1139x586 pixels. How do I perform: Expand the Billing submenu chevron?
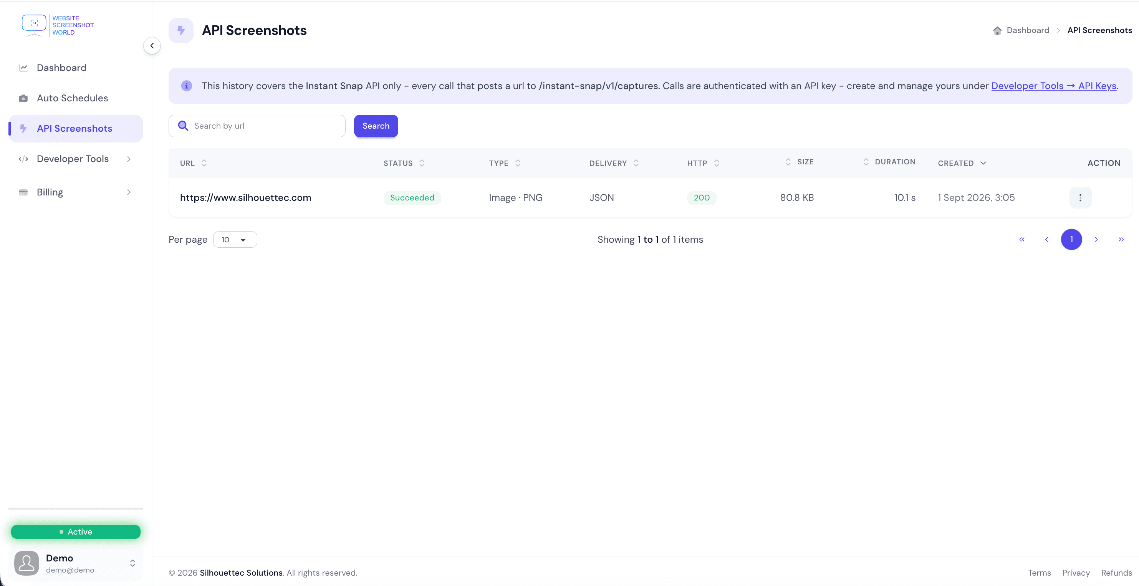point(129,192)
